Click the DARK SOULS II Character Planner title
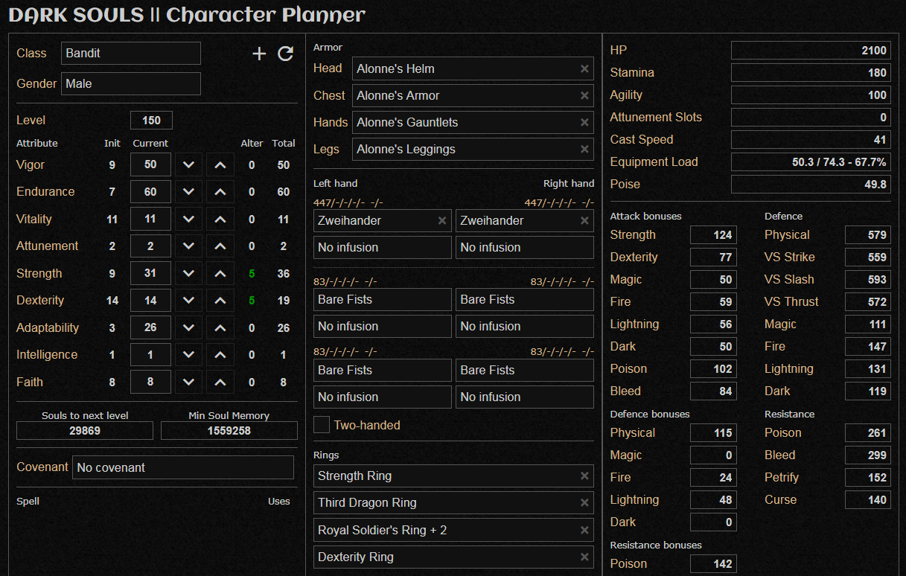Image resolution: width=906 pixels, height=576 pixels. tap(187, 15)
